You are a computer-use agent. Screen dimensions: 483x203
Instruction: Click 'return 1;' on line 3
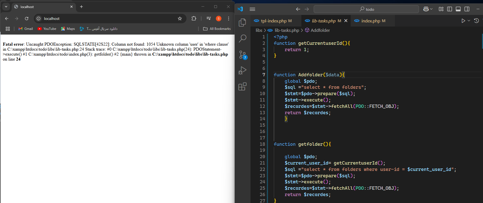pos(297,50)
